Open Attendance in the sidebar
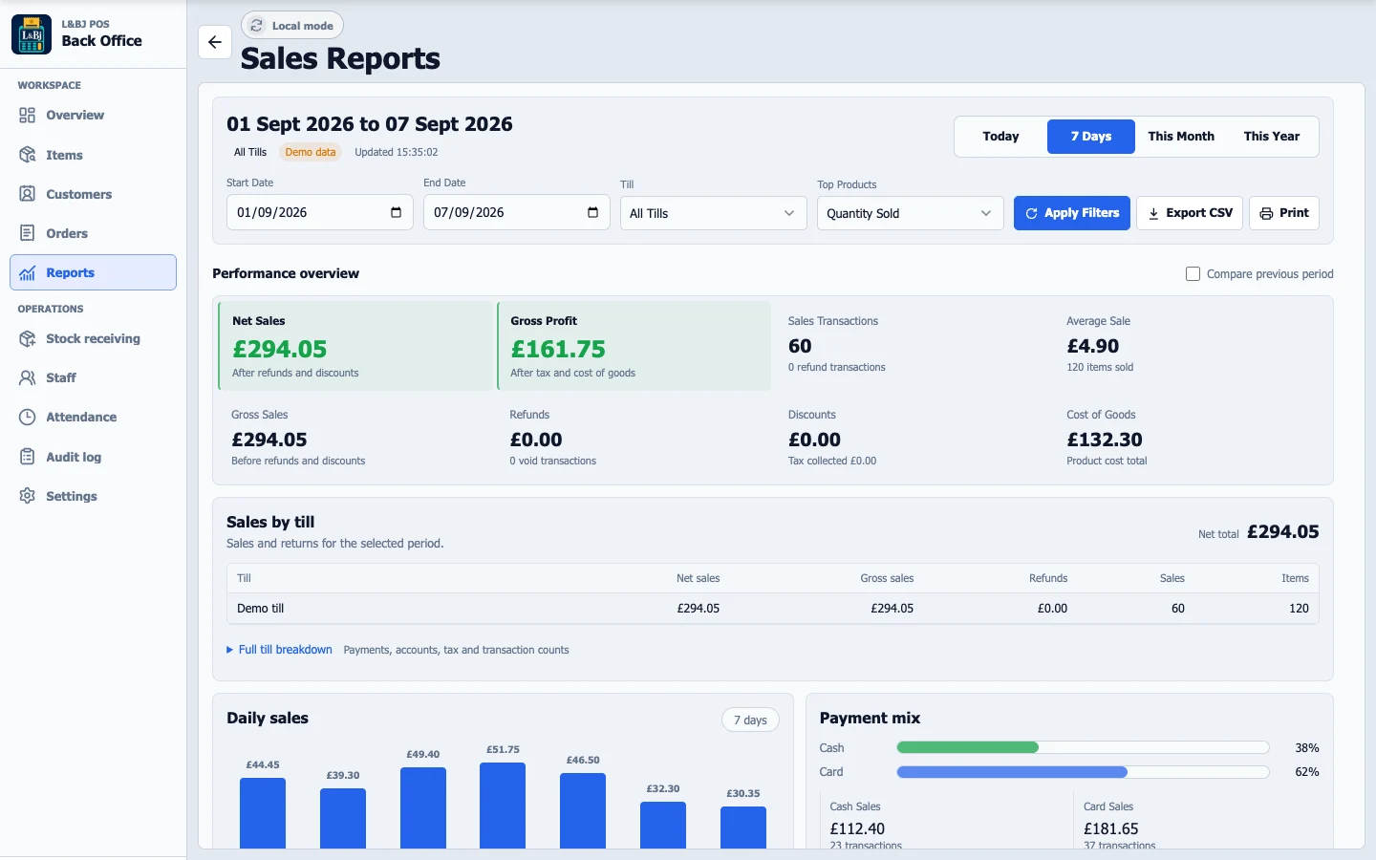This screenshot has width=1376, height=860. (x=93, y=417)
